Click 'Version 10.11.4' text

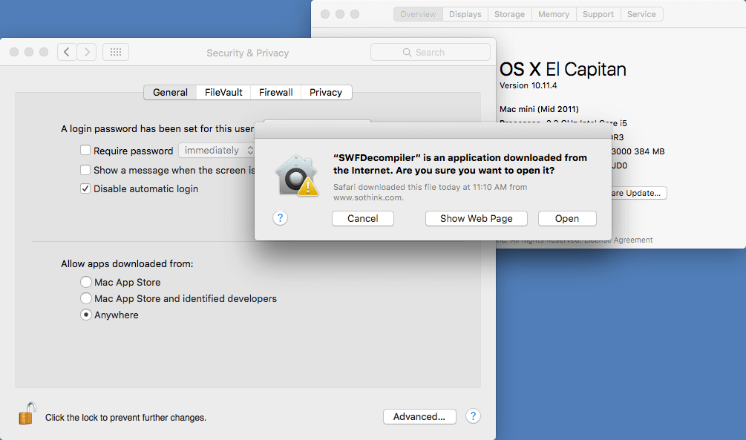pos(528,85)
